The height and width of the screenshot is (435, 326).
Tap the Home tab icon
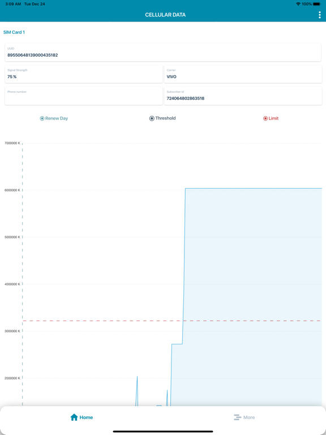[x=74, y=417]
